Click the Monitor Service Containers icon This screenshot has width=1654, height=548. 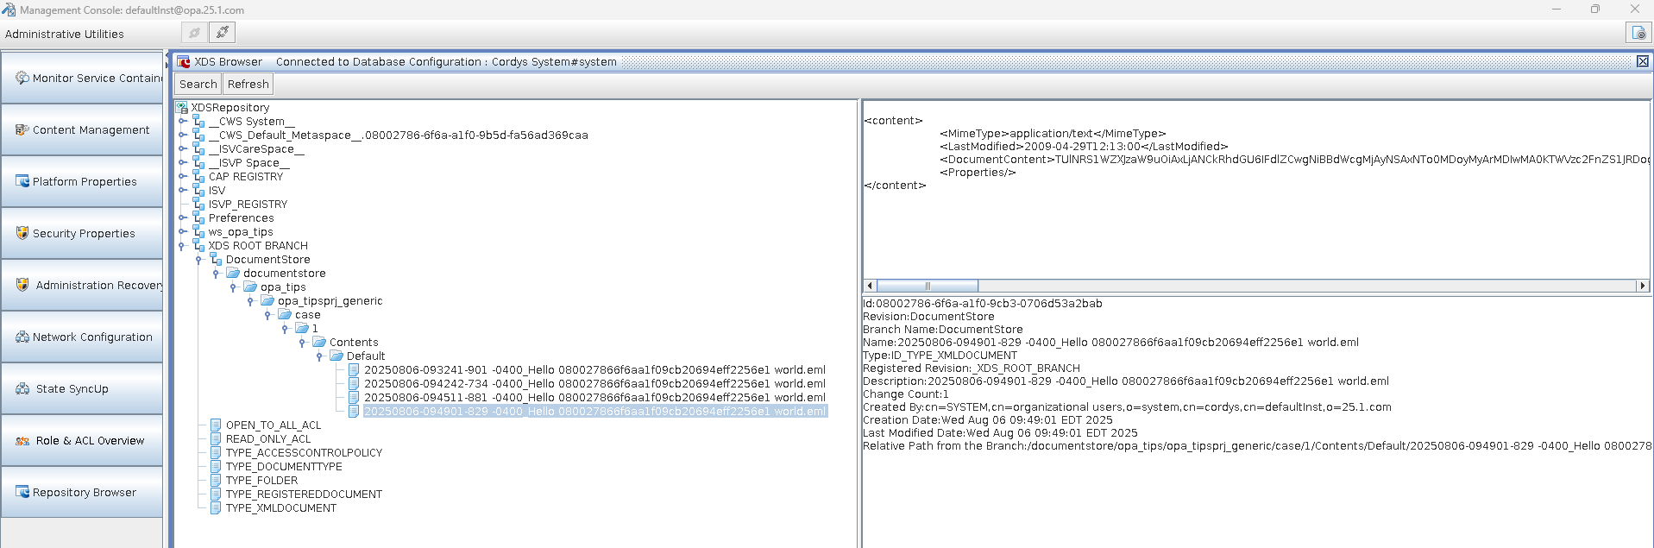(x=22, y=78)
